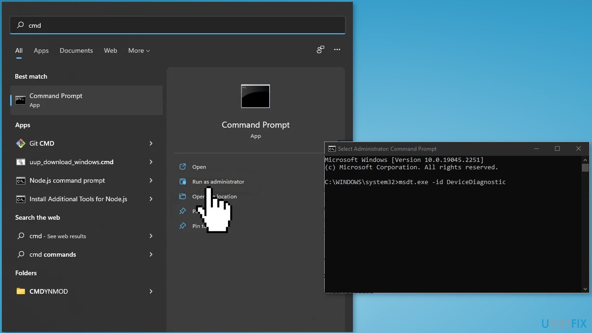Click search icon beside 'cmd - See web results'
The height and width of the screenshot is (333, 592).
pyautogui.click(x=21, y=236)
